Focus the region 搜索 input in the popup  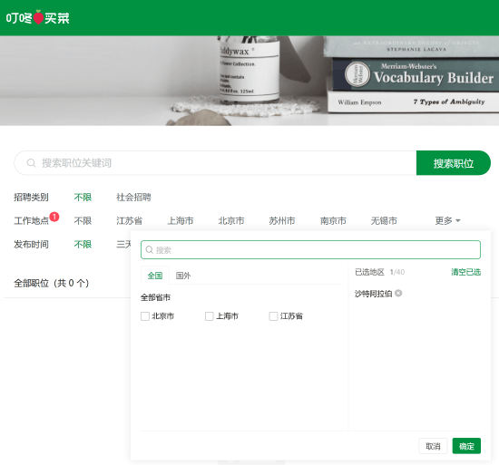(310, 250)
